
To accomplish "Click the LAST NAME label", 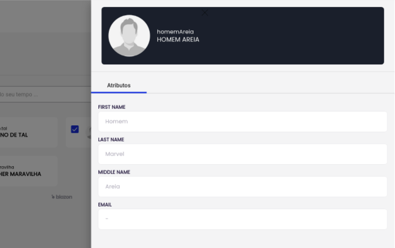I will pos(111,140).
